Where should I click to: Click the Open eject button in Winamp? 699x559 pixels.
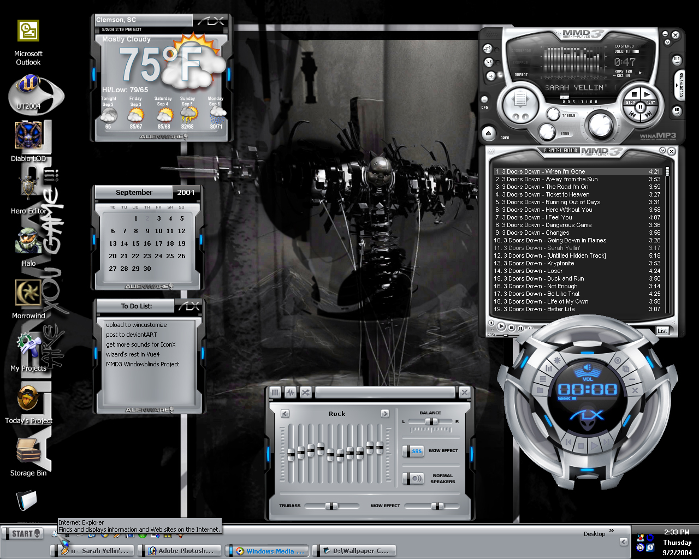[489, 133]
